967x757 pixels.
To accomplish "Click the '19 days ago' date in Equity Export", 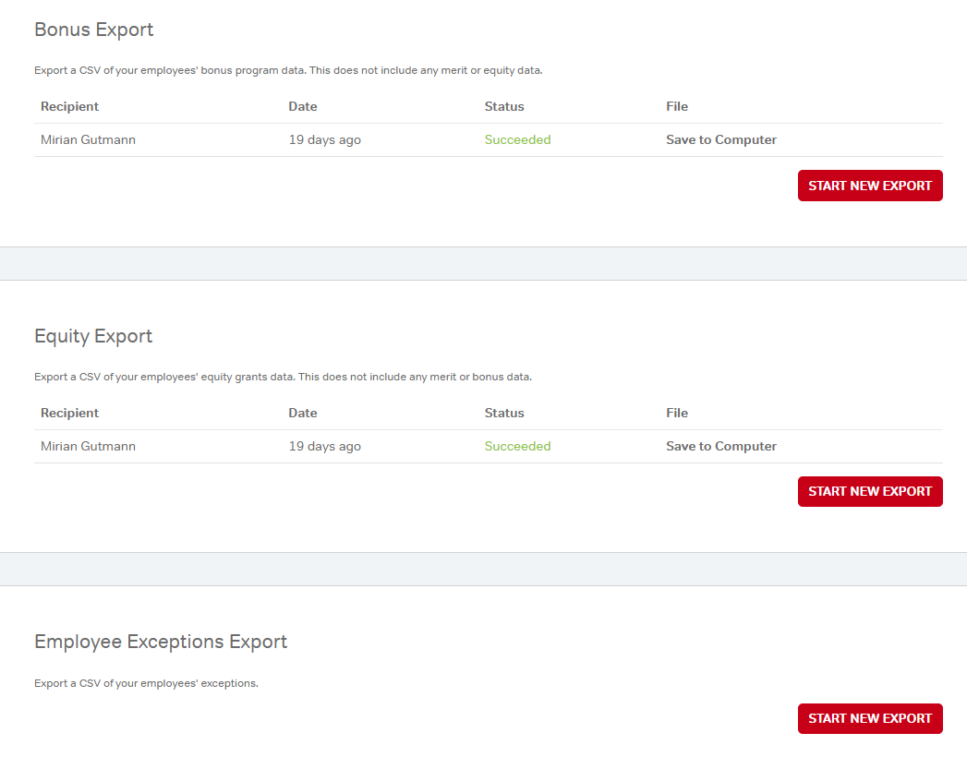I will click(324, 446).
